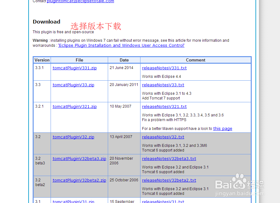Screen dimensions: 280x203
Task: Download tomcatPluginV31.zip
Action: (74, 201)
